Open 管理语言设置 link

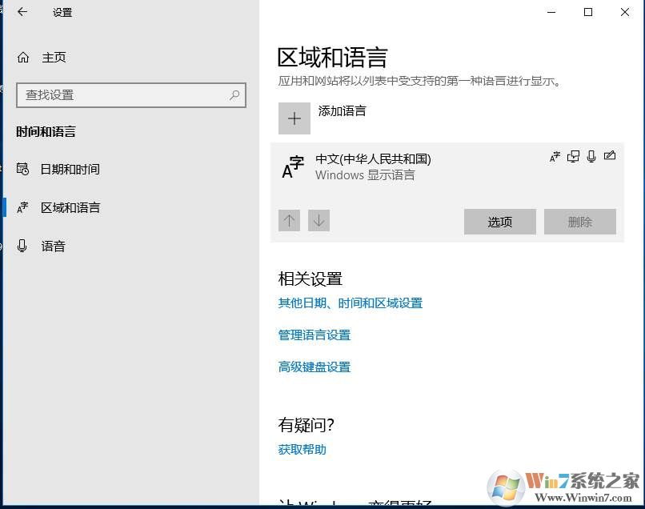tap(314, 335)
